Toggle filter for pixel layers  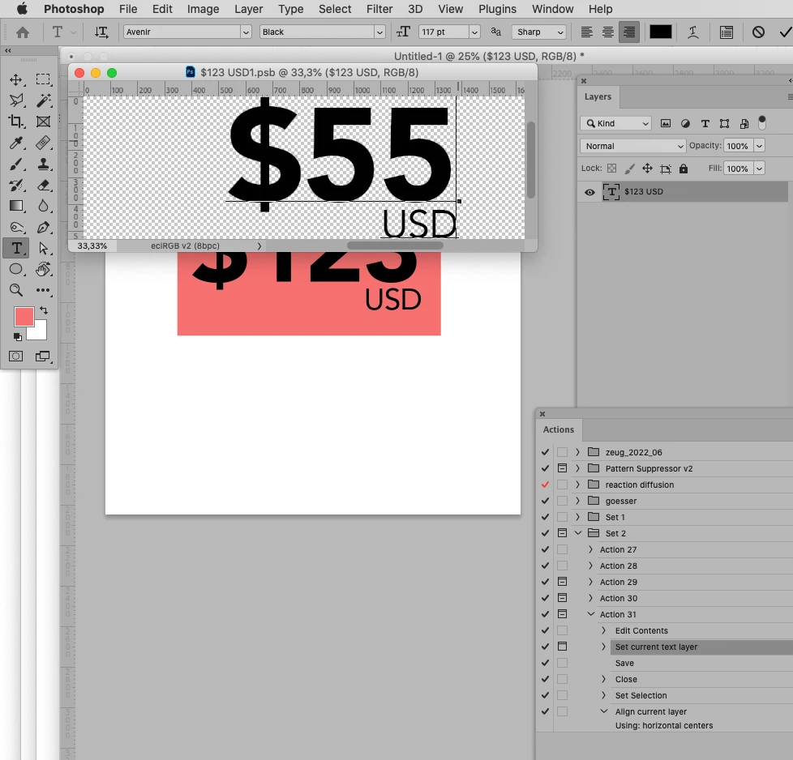[666, 123]
